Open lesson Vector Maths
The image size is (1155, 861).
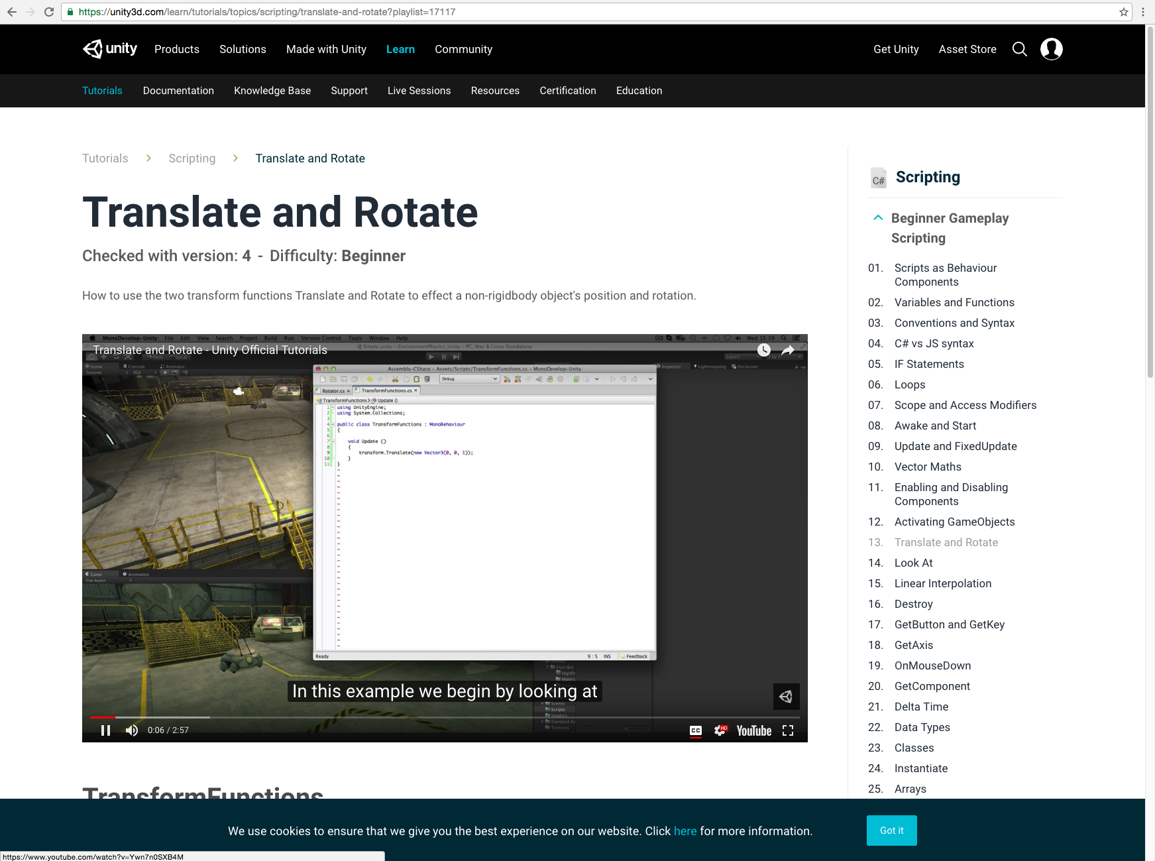928,467
